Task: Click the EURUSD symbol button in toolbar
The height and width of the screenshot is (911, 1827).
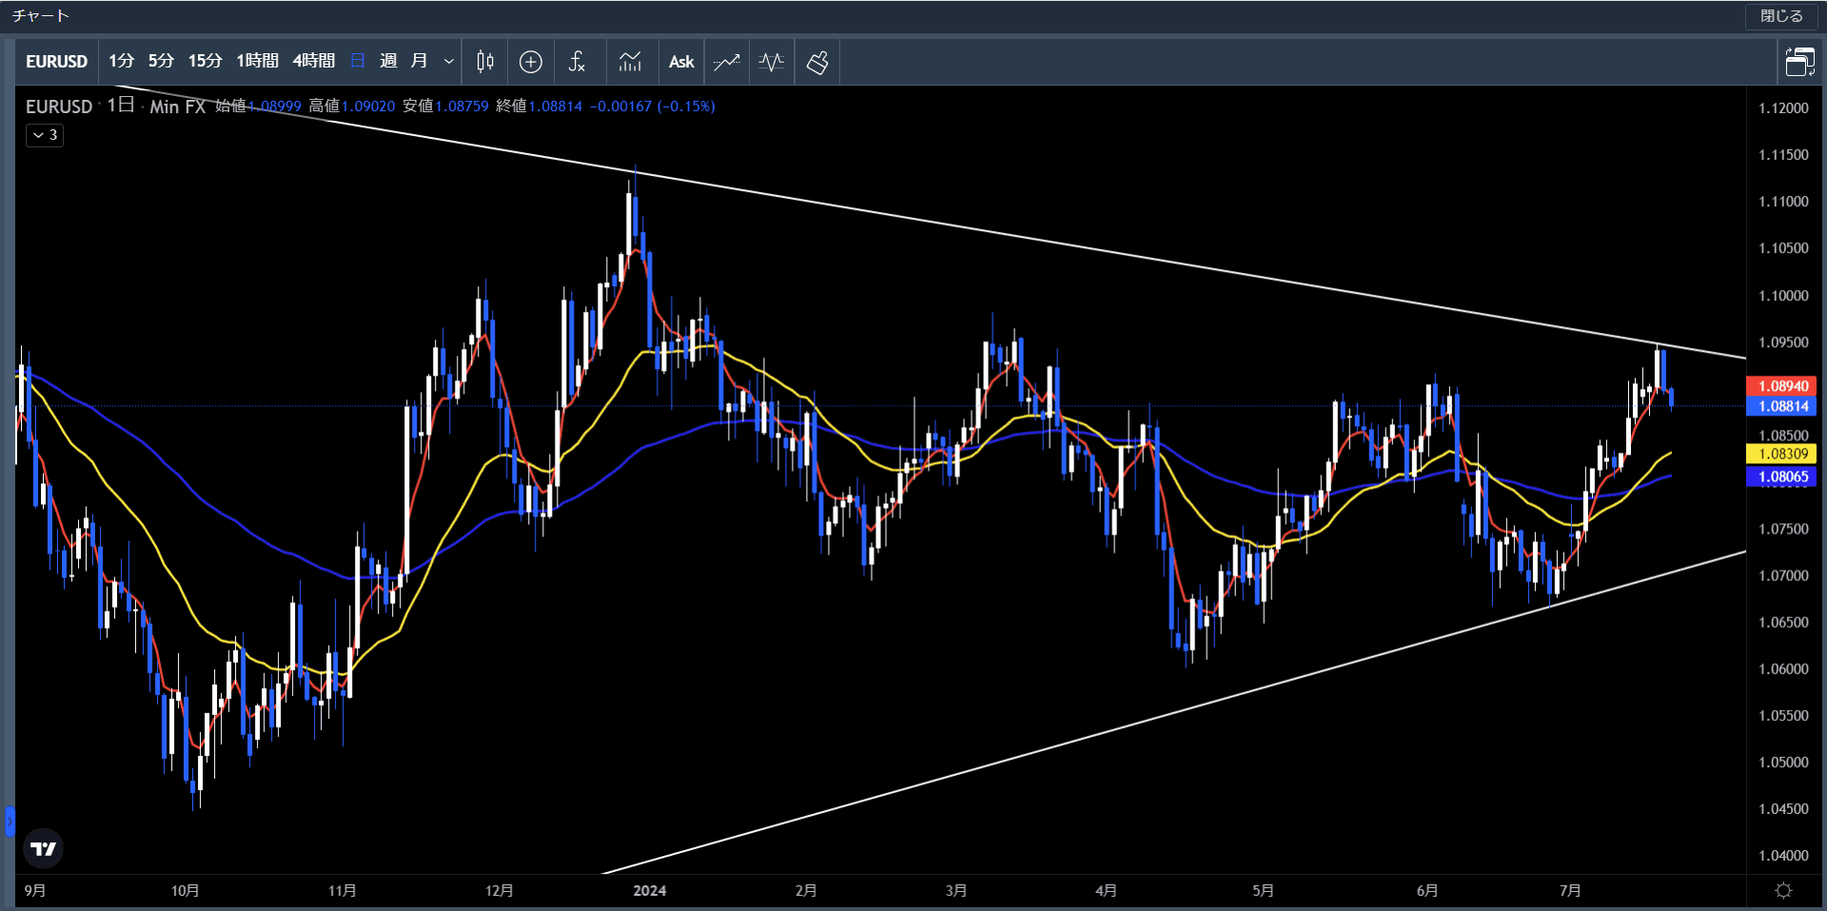Action: pos(56,62)
